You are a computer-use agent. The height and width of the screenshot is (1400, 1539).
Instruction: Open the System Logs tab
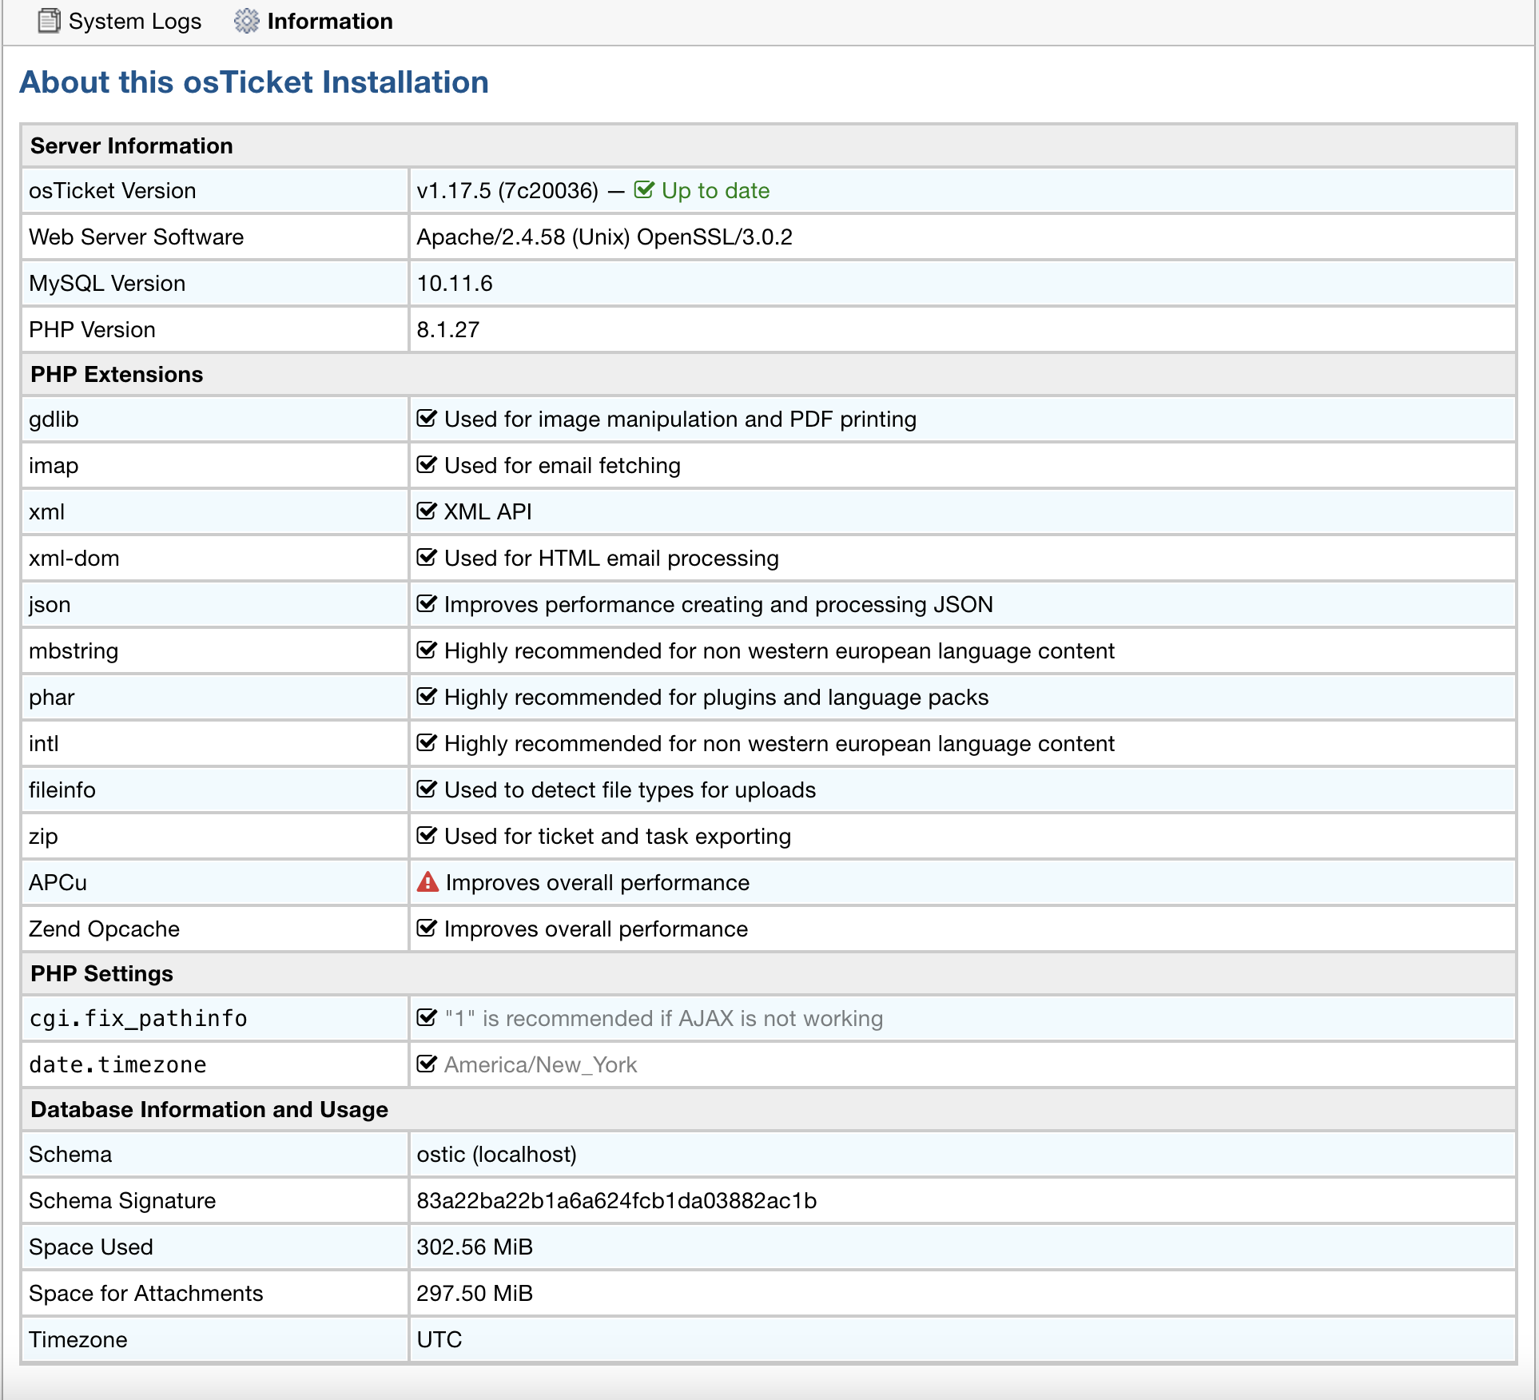pos(120,22)
